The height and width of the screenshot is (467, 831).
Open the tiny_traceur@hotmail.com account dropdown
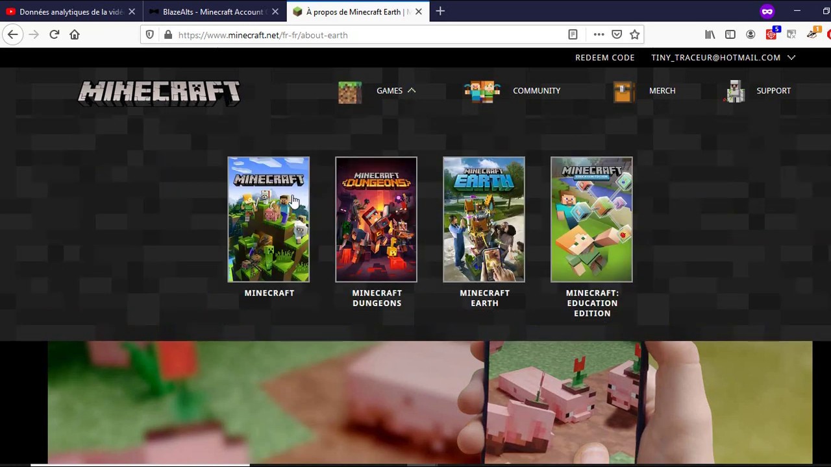pyautogui.click(x=723, y=58)
